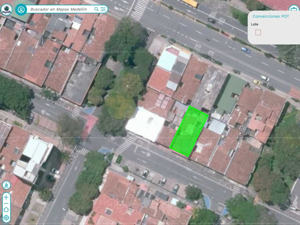
Task: Click the yellow taxi on the avenue
Action: (x=257, y=82)
